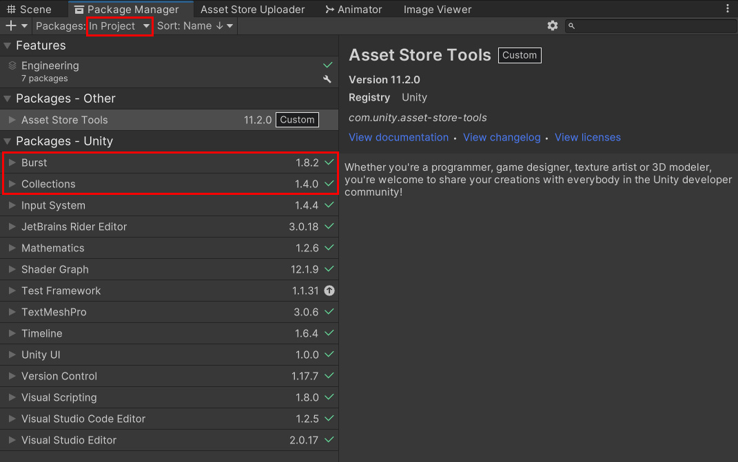Expand the Burst package versions
Screen dimensions: 738x462
(12, 162)
